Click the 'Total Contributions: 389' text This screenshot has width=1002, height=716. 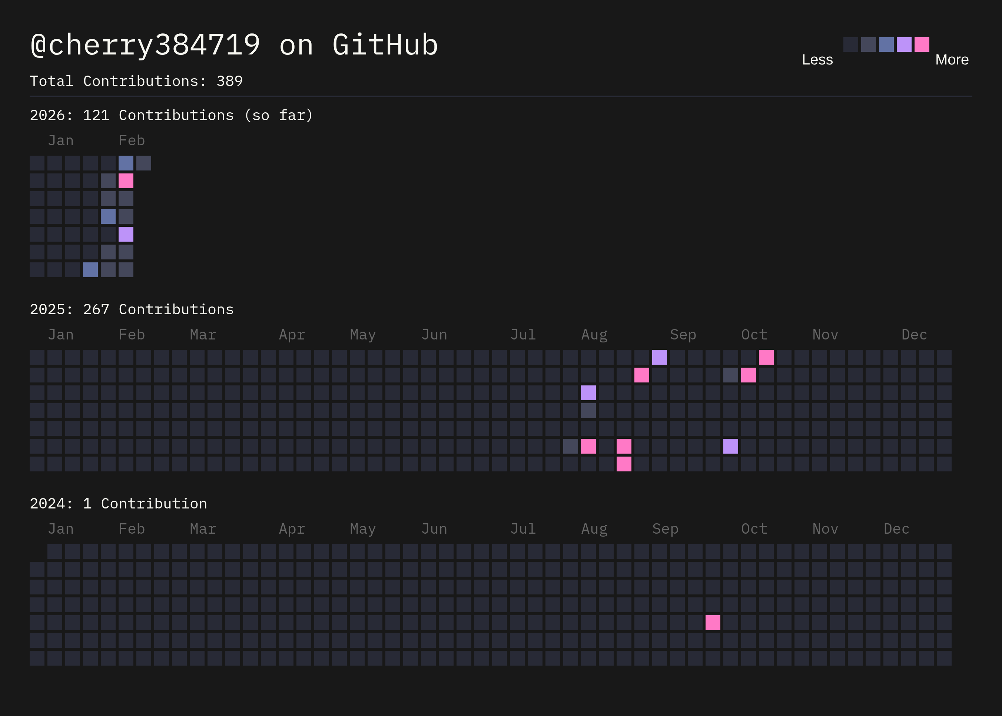click(136, 81)
